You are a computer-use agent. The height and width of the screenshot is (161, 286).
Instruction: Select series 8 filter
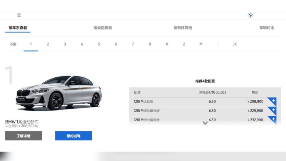[x=150, y=44]
